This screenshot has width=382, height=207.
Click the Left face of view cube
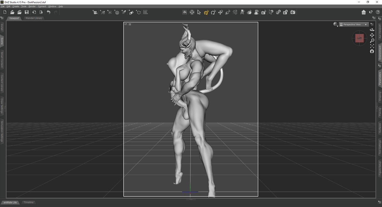pos(360,38)
